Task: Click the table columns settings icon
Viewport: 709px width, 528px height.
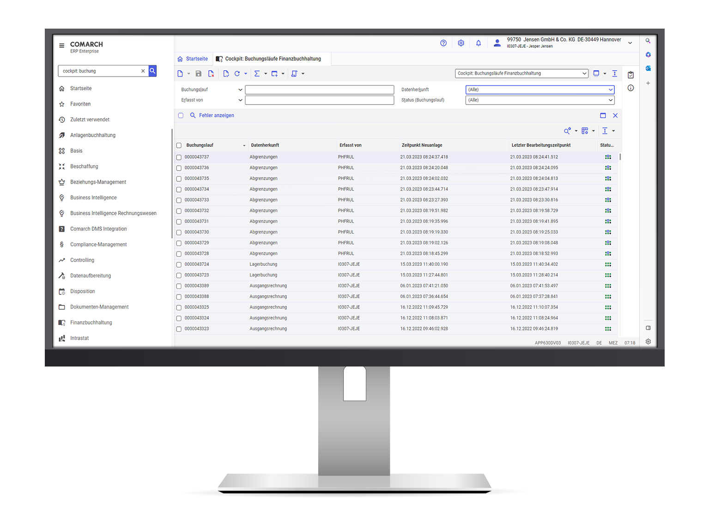Action: [585, 131]
